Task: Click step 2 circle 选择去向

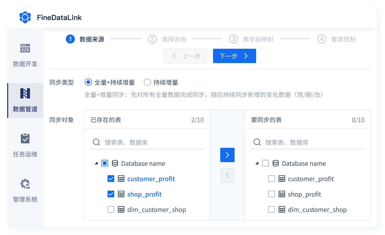Action: [x=152, y=39]
